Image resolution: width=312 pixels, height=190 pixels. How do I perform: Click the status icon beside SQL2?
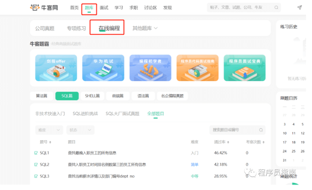click(36, 165)
